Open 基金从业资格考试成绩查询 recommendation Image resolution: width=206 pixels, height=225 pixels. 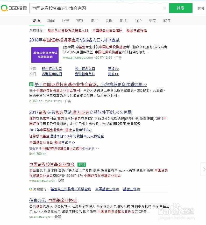[71, 189]
